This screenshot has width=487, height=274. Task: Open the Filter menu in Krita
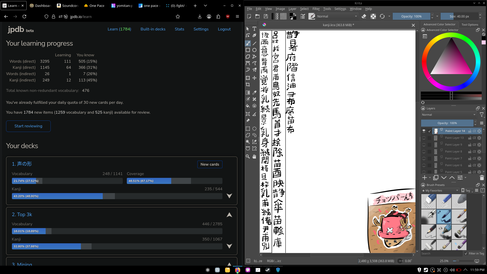pos(316,9)
